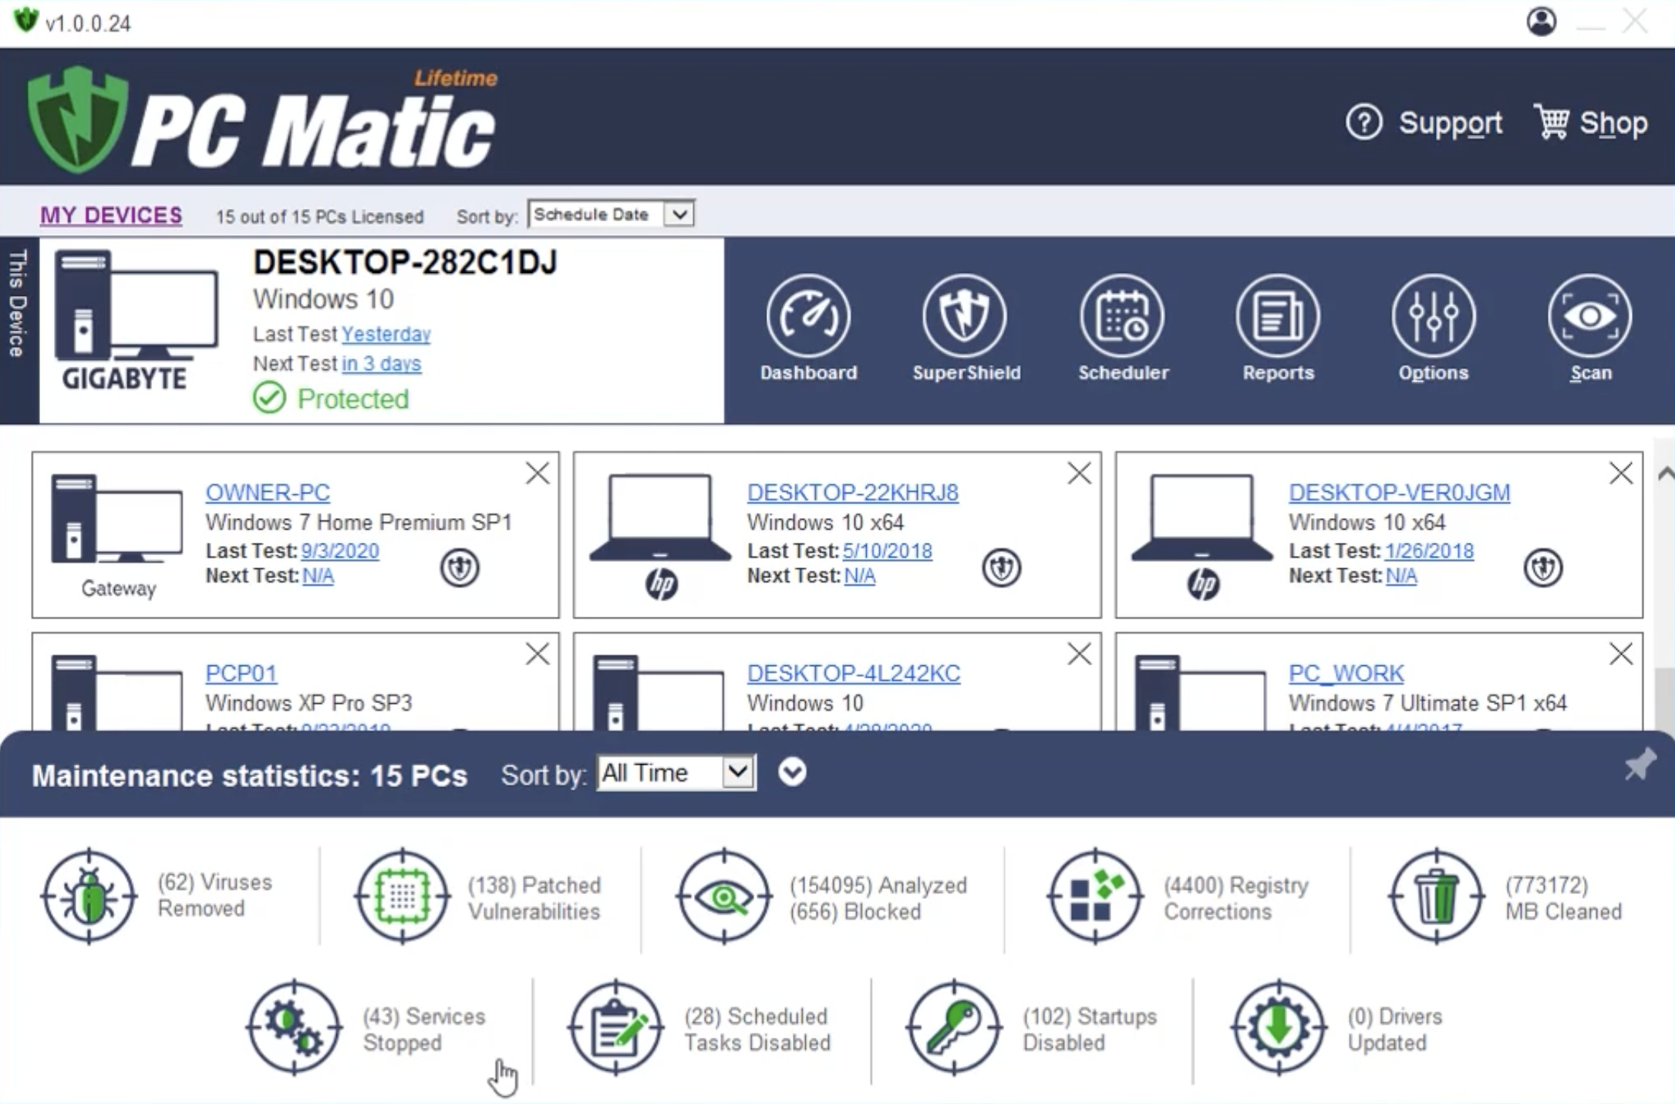Open the Support menu item
The width and height of the screenshot is (1675, 1104).
point(1424,123)
